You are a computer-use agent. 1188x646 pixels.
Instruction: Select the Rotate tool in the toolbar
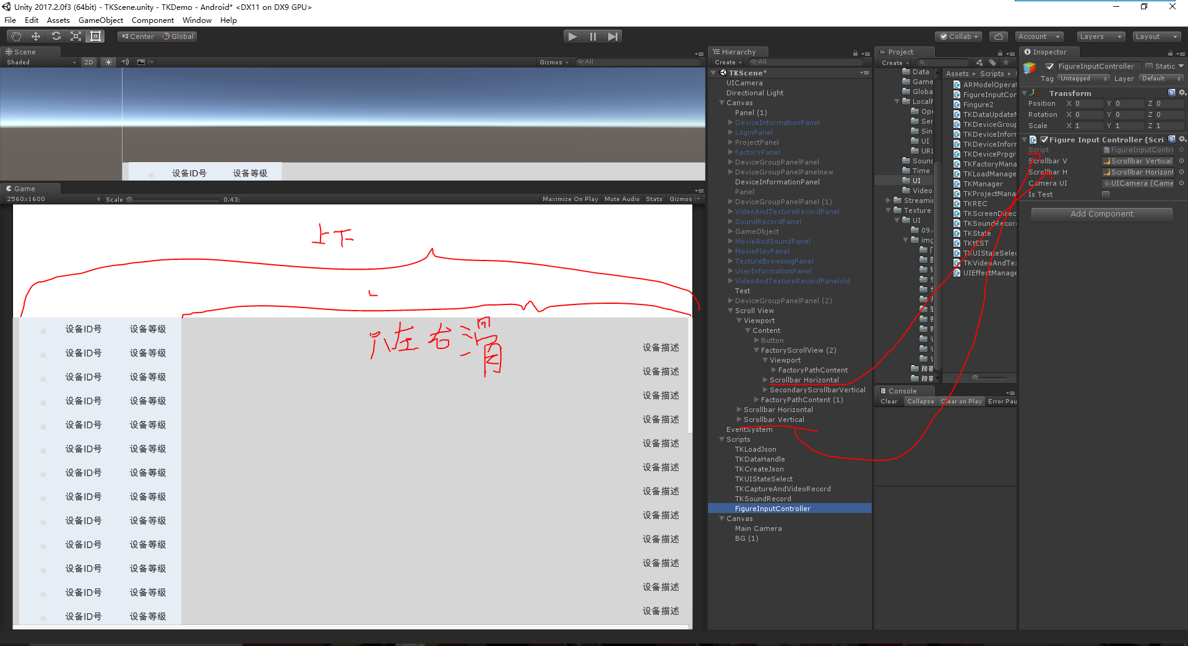[56, 37]
